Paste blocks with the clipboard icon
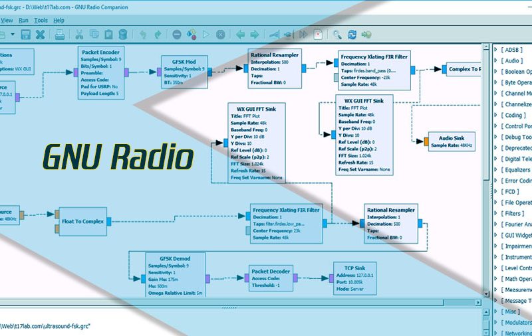Screen dimensions: 532x336 (108, 35)
